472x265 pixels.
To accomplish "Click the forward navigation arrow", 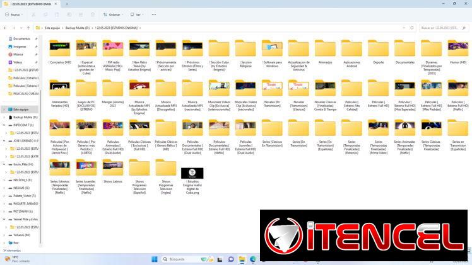I will point(14,28).
